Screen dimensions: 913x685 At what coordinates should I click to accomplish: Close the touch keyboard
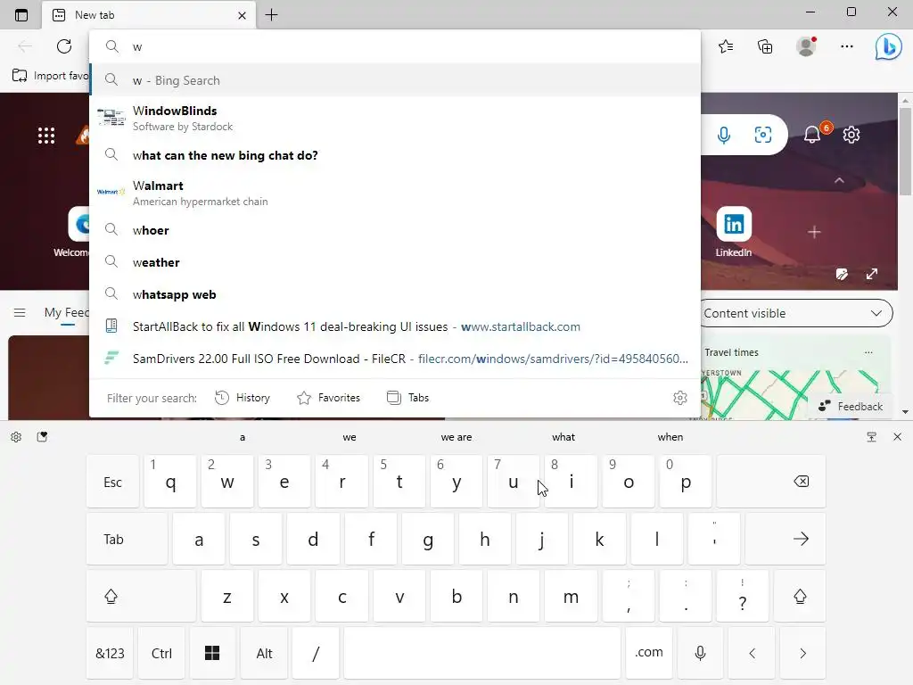(897, 437)
